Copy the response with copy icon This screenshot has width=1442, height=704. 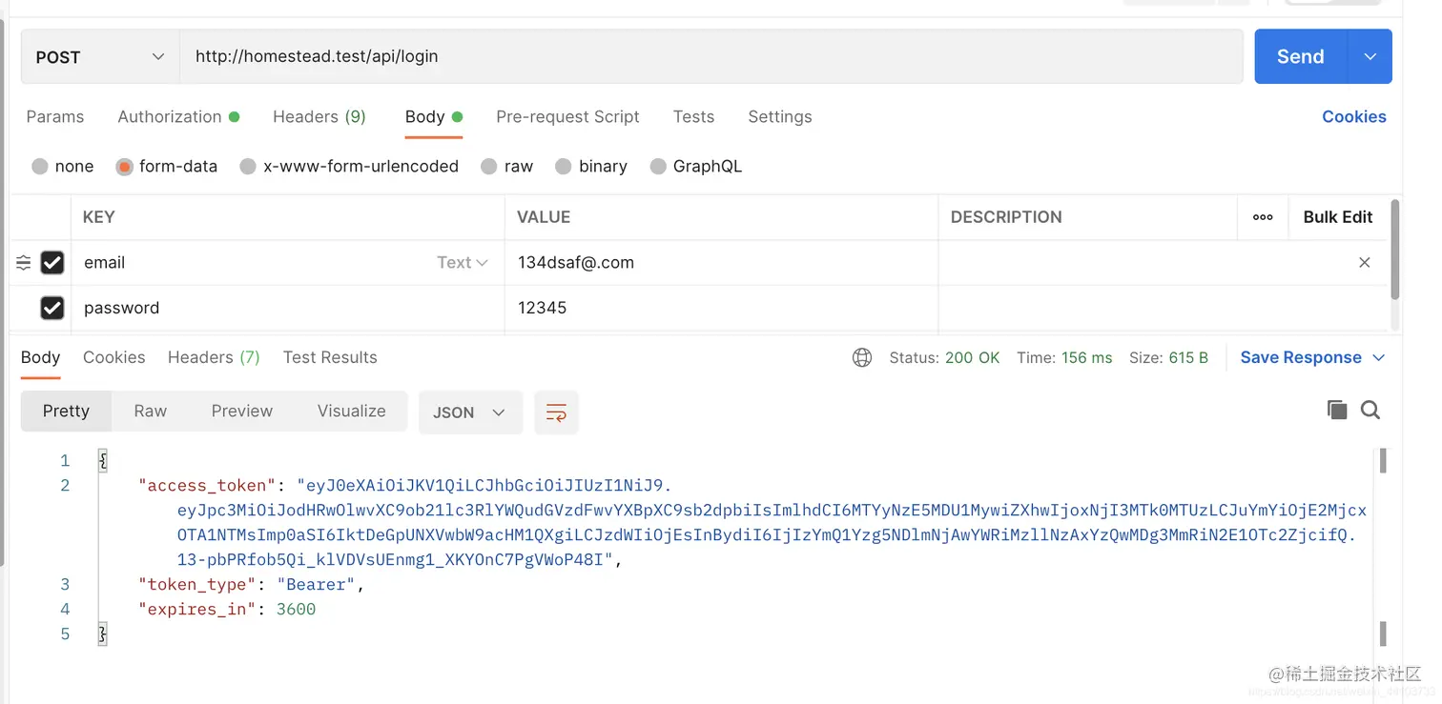(x=1337, y=410)
